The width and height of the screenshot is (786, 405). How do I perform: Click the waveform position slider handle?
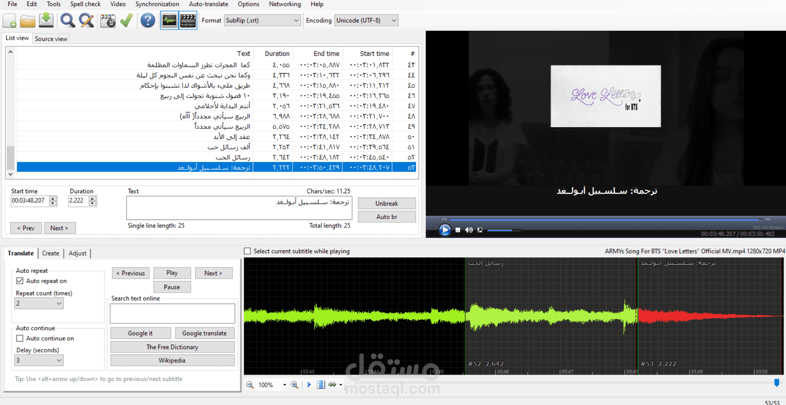(777, 383)
